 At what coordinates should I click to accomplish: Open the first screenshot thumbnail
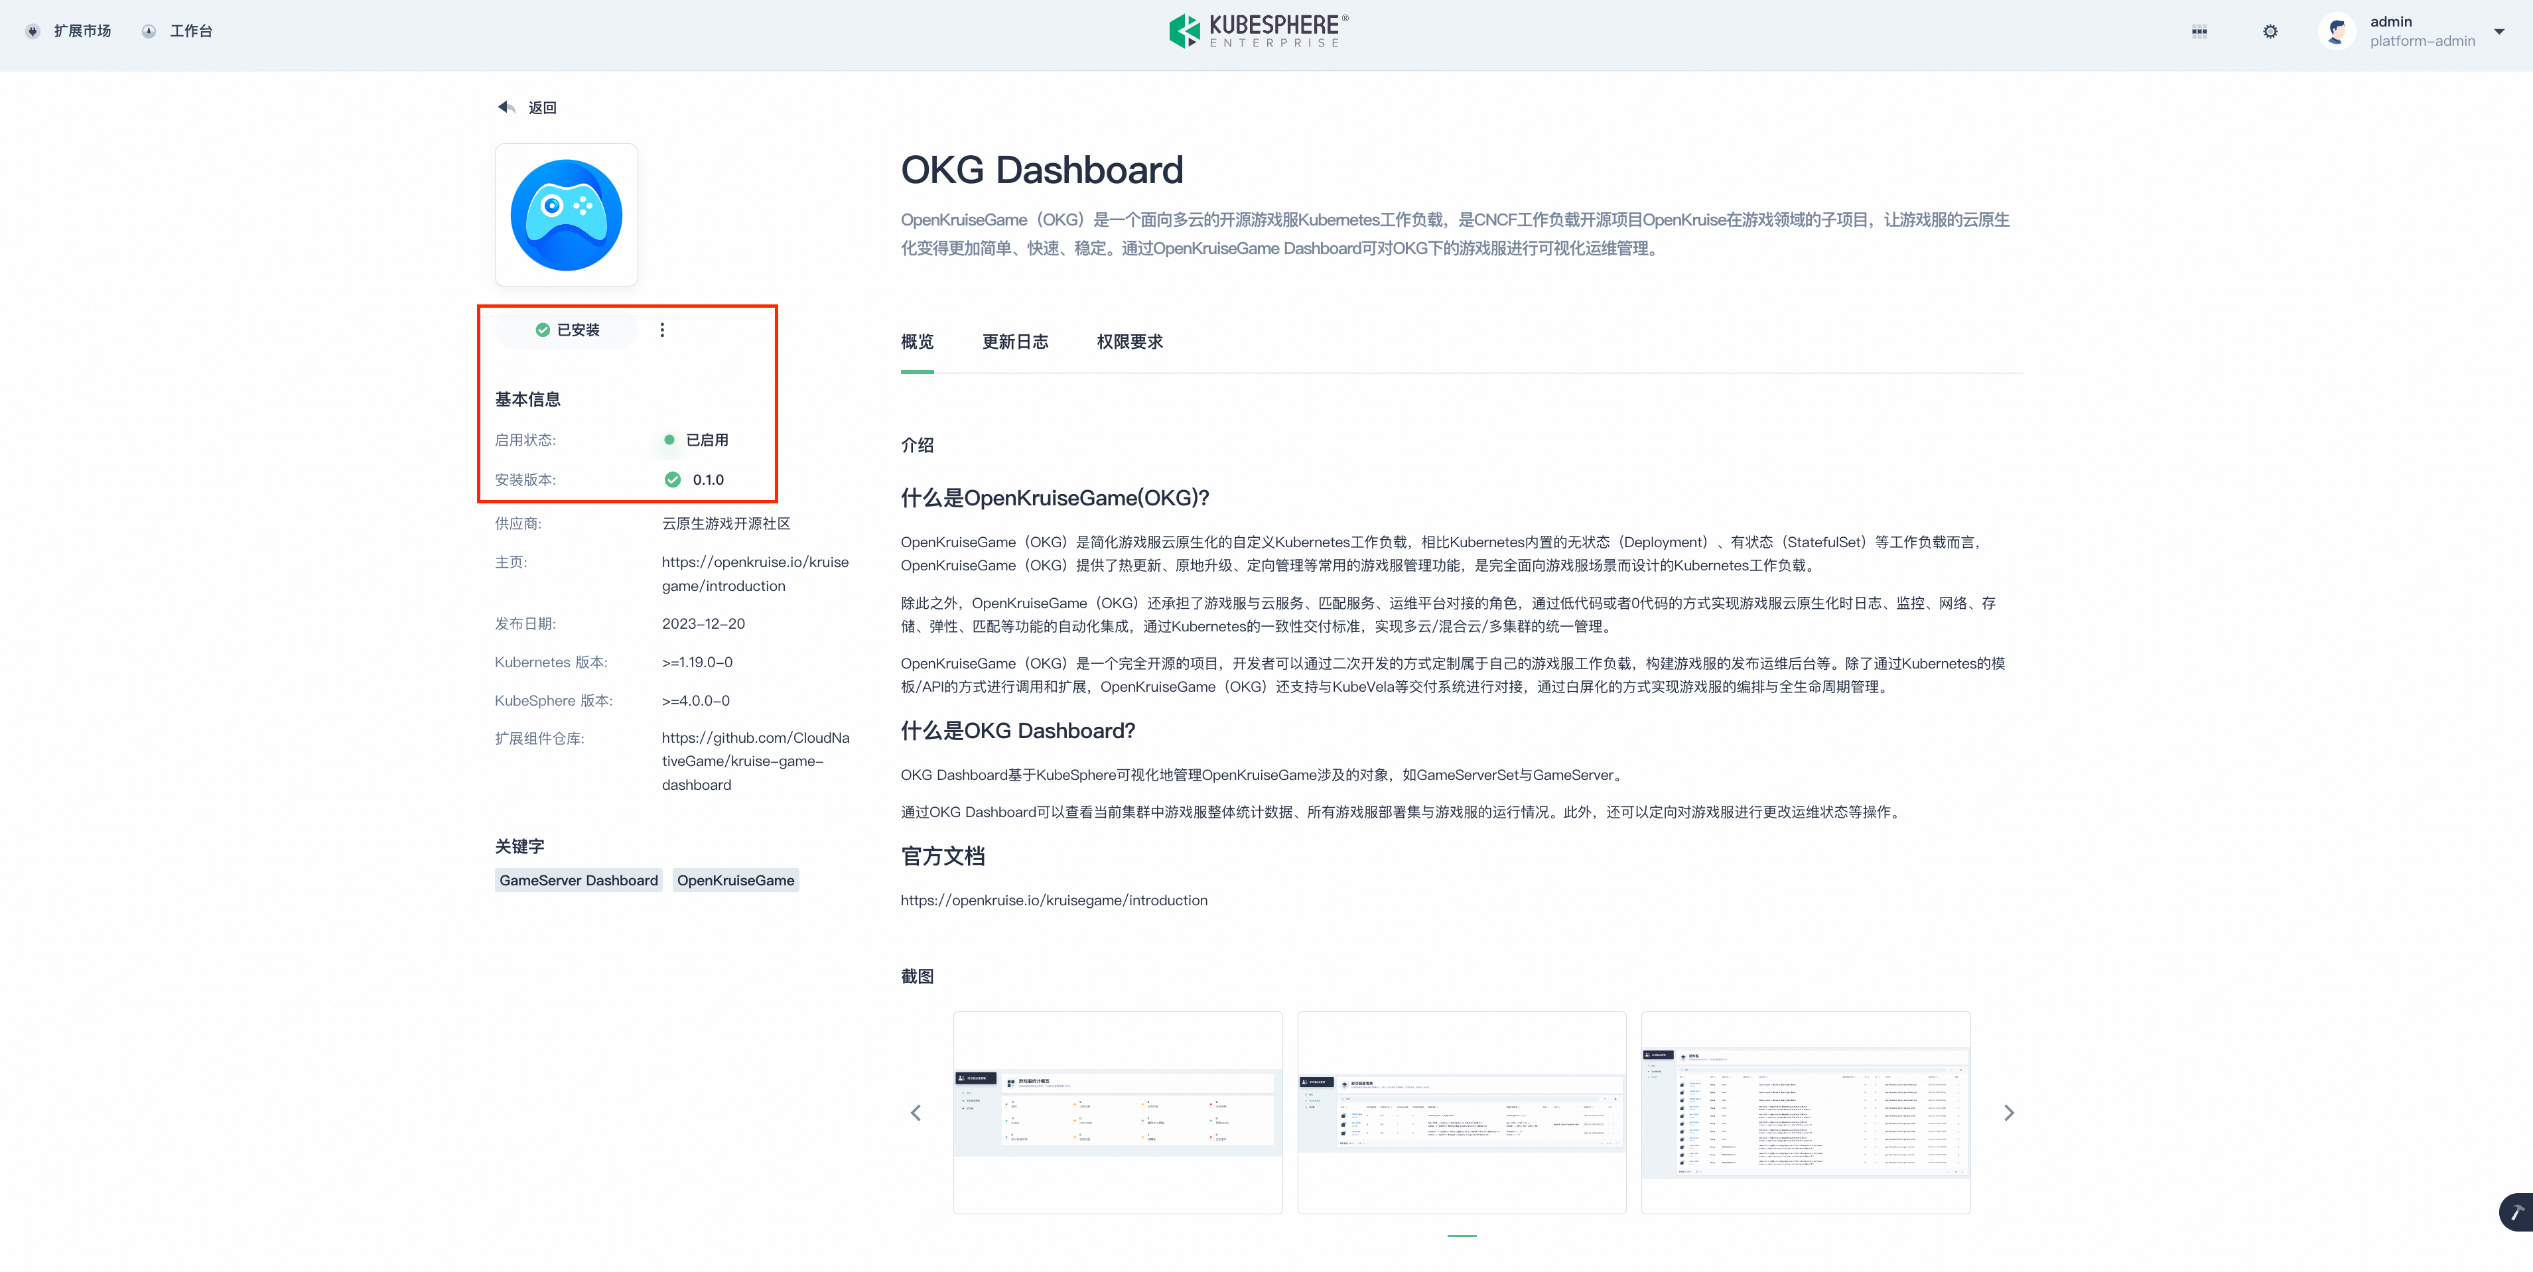[x=1118, y=1113]
